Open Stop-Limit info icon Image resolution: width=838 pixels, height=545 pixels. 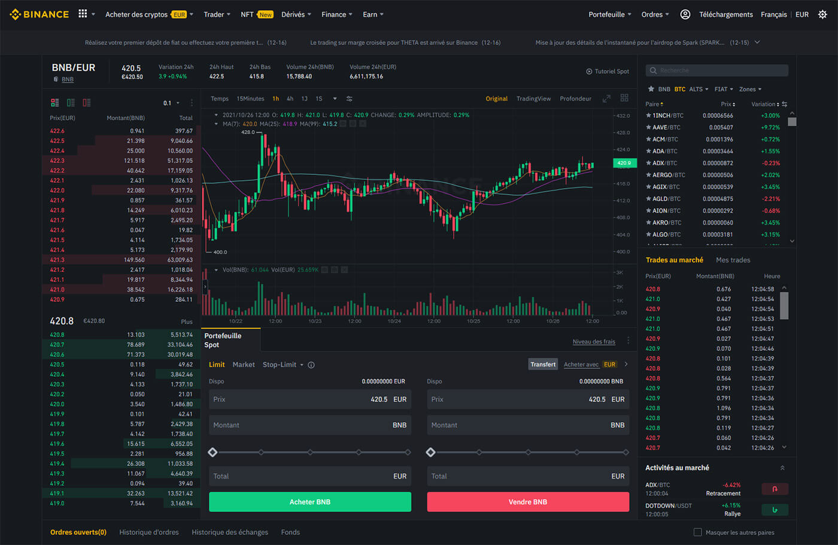(311, 365)
